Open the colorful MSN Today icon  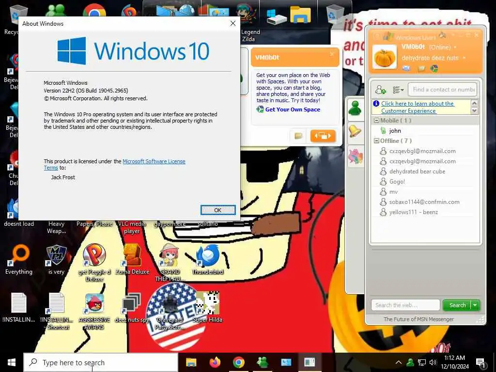(434, 68)
